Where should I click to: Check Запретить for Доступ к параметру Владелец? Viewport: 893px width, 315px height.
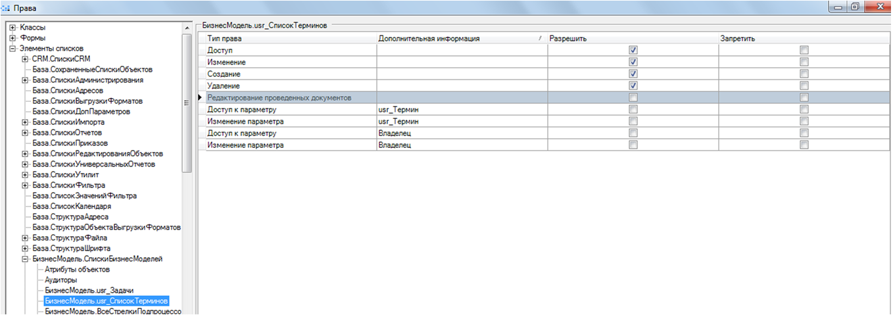(804, 133)
